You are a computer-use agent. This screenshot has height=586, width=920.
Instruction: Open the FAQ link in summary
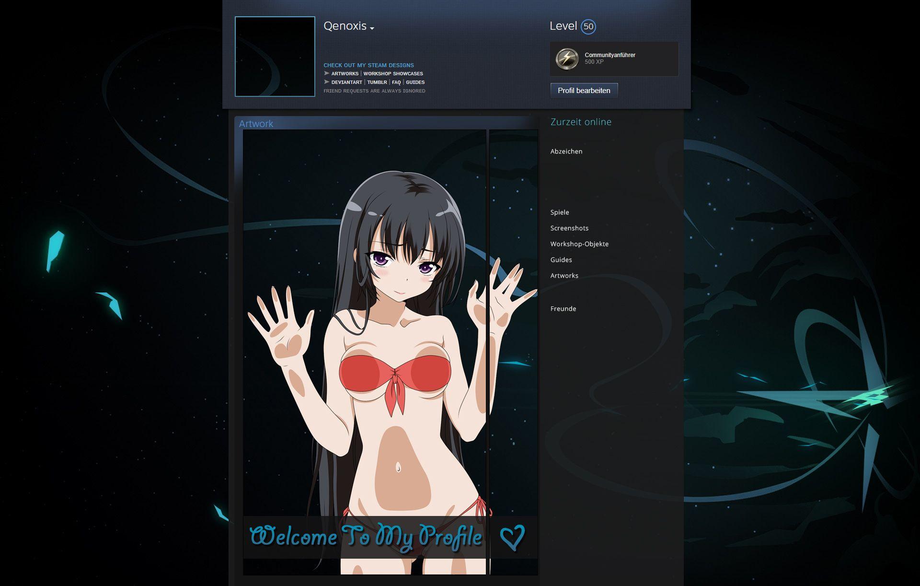396,82
